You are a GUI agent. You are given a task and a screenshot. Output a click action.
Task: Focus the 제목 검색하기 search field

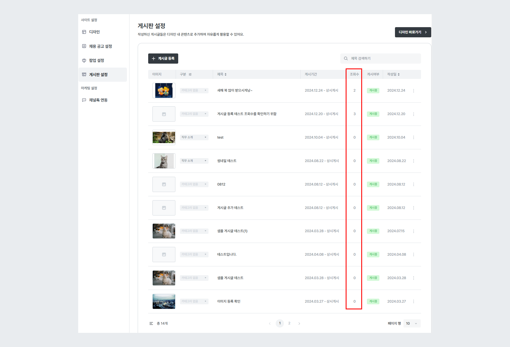381,59
